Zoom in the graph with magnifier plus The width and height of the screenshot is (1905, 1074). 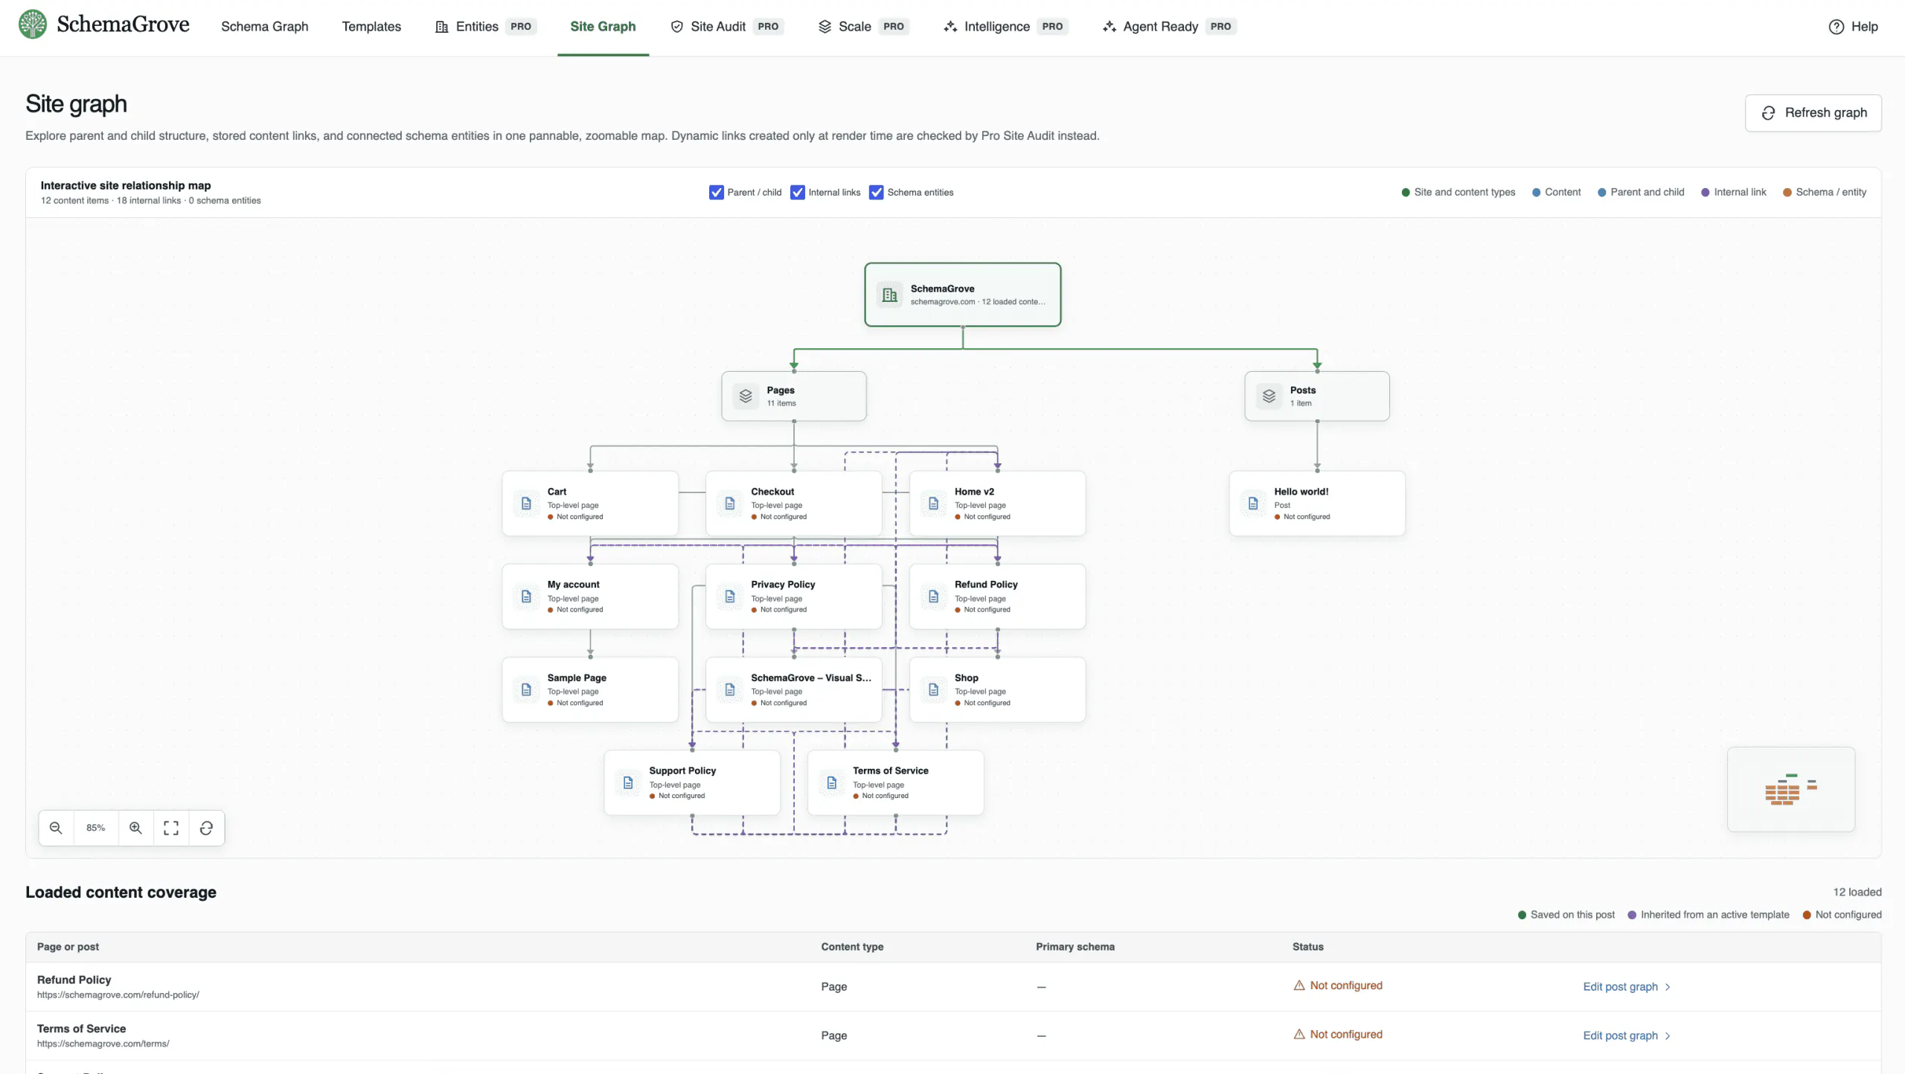(x=135, y=828)
